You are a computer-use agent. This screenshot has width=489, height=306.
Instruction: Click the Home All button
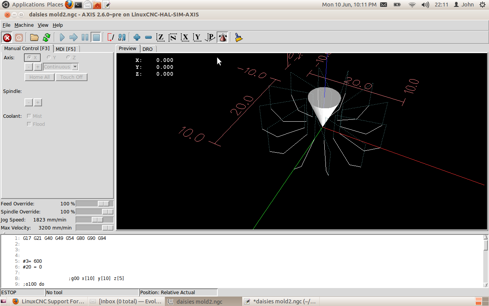point(40,77)
